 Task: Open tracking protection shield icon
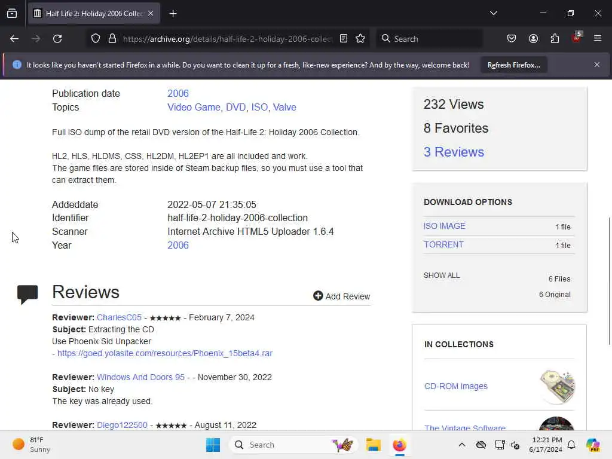96,39
